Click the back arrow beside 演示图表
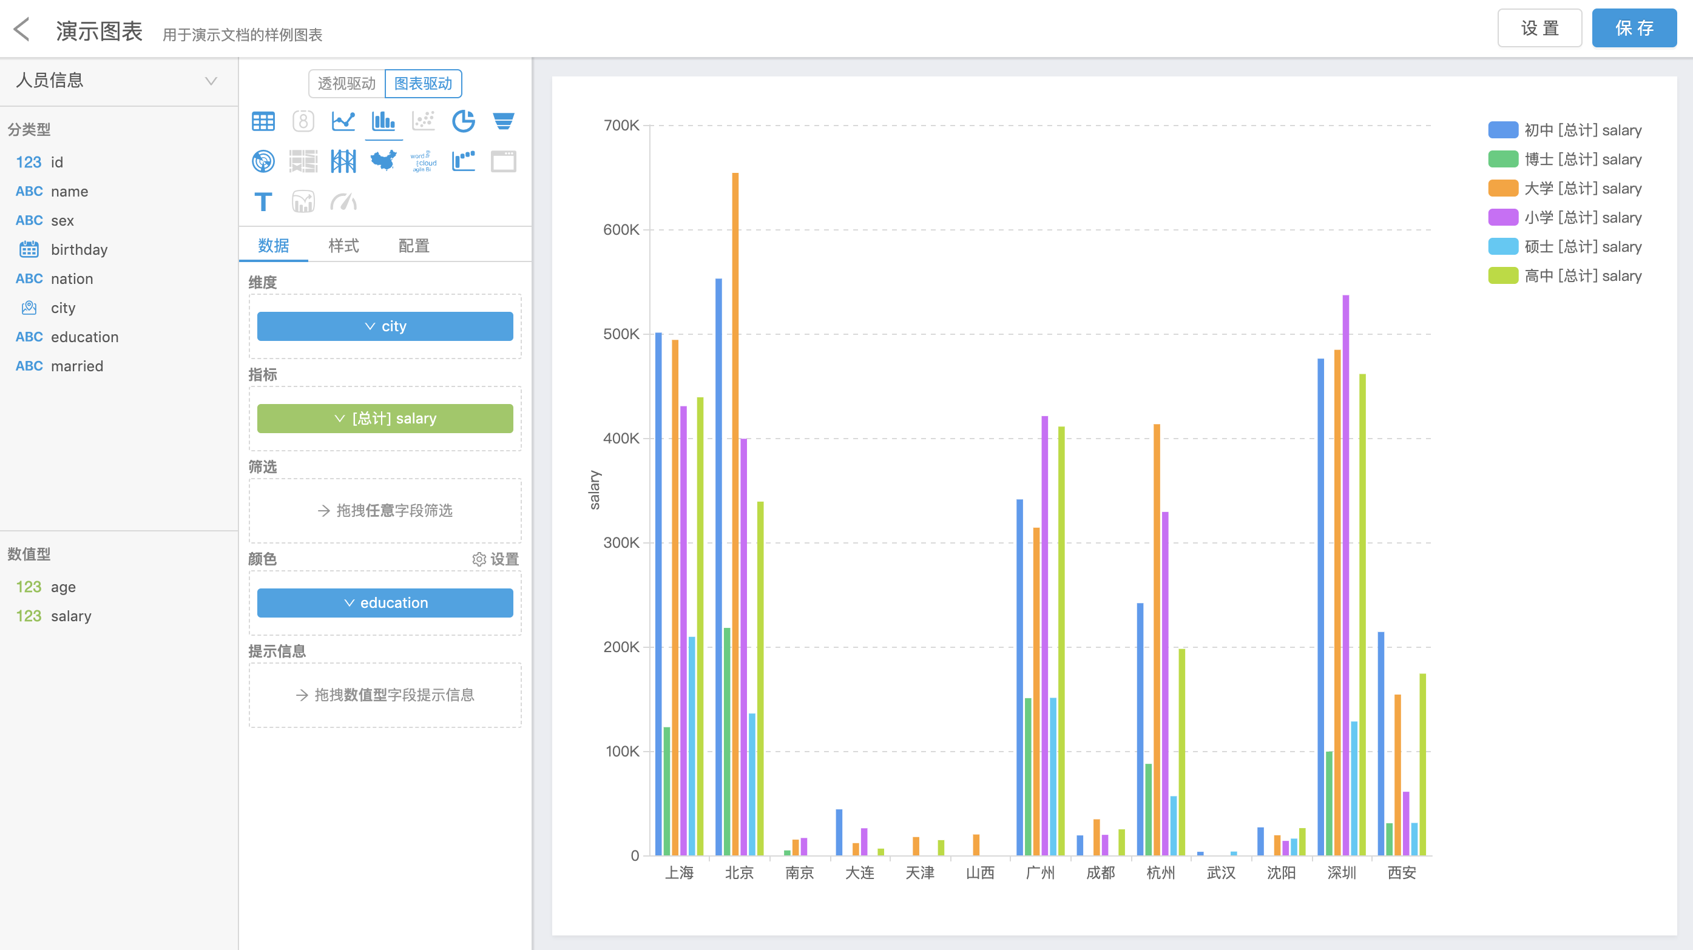 pos(22,30)
